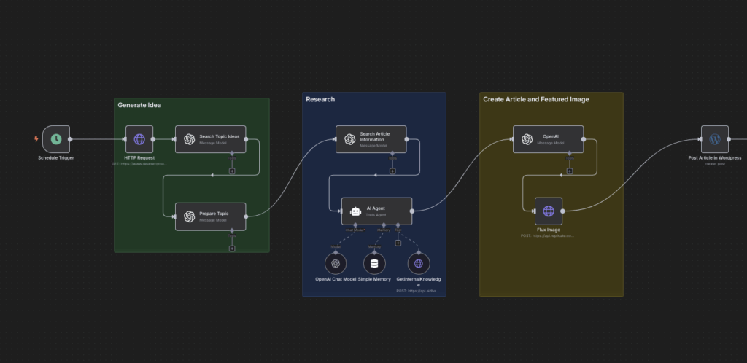747x363 pixels.
Task: Add a tool to the AI Agent
Action: coord(398,243)
